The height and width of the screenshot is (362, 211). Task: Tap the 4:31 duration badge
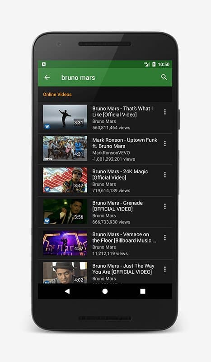pos(79,154)
